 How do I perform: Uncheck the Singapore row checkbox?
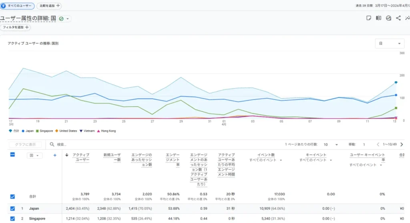pos(12,219)
